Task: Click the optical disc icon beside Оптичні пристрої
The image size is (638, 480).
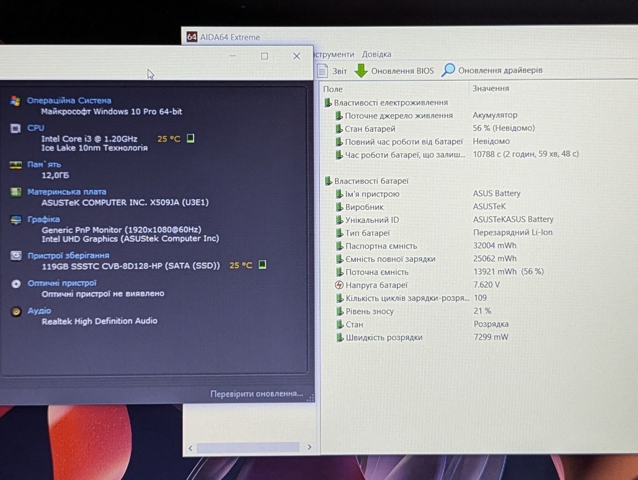Action: pyautogui.click(x=16, y=284)
